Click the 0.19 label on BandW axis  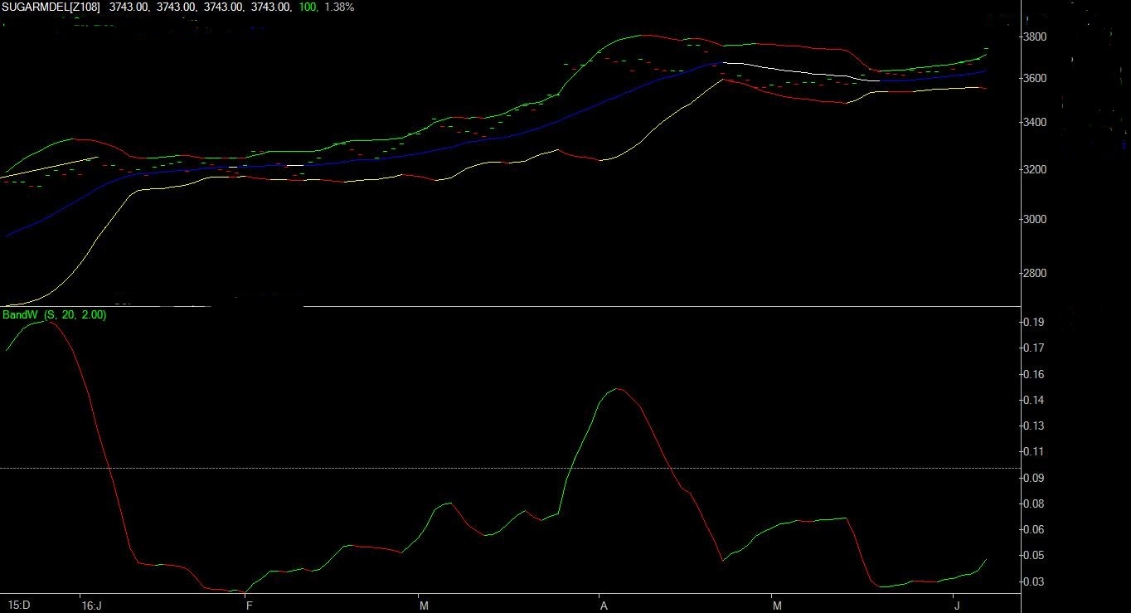1033,323
